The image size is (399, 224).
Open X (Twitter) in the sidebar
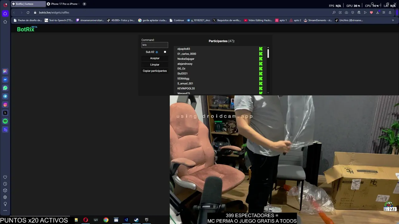[5, 113]
